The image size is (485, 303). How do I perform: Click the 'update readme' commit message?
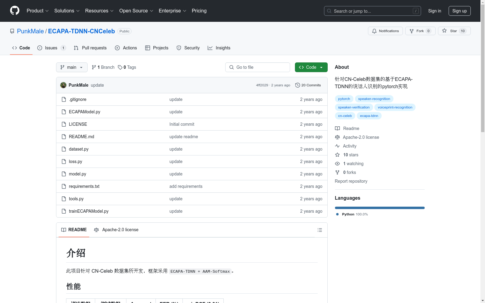pyautogui.click(x=184, y=137)
